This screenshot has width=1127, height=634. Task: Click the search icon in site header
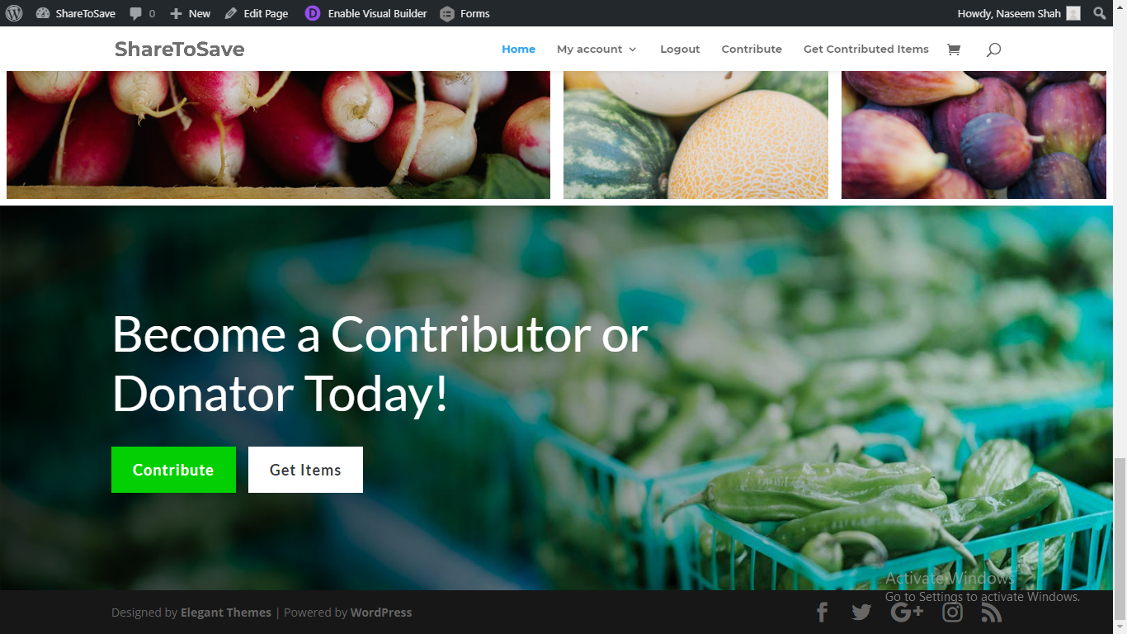click(993, 50)
